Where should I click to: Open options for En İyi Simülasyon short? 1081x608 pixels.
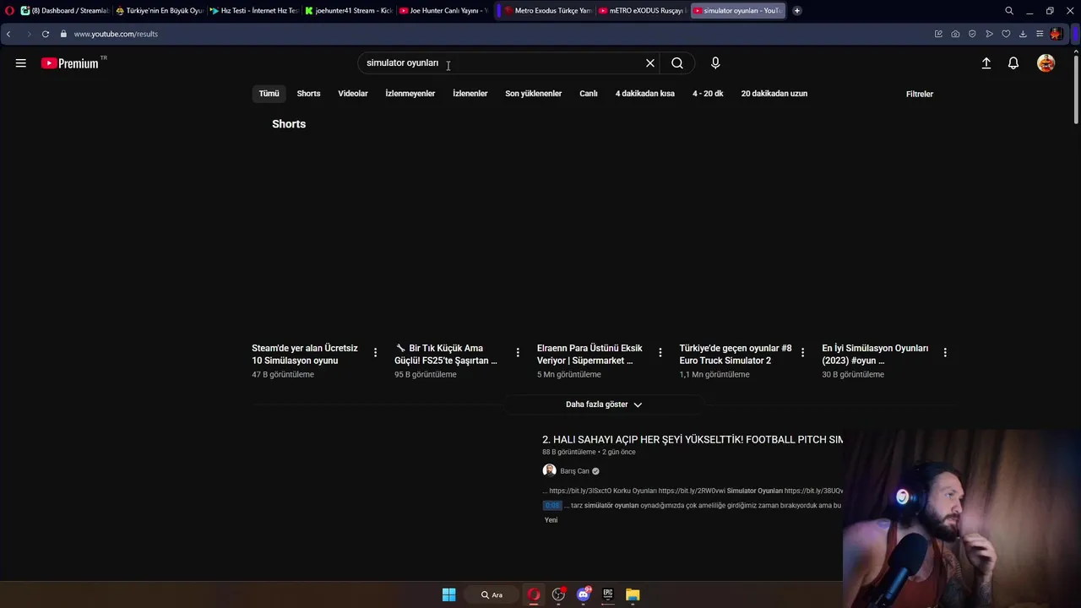pyautogui.click(x=945, y=352)
